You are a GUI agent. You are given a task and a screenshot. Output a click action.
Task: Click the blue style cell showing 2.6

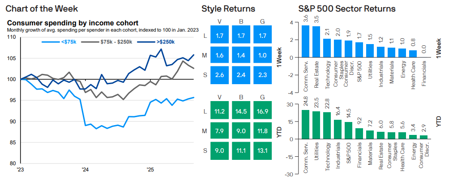pos(219,75)
